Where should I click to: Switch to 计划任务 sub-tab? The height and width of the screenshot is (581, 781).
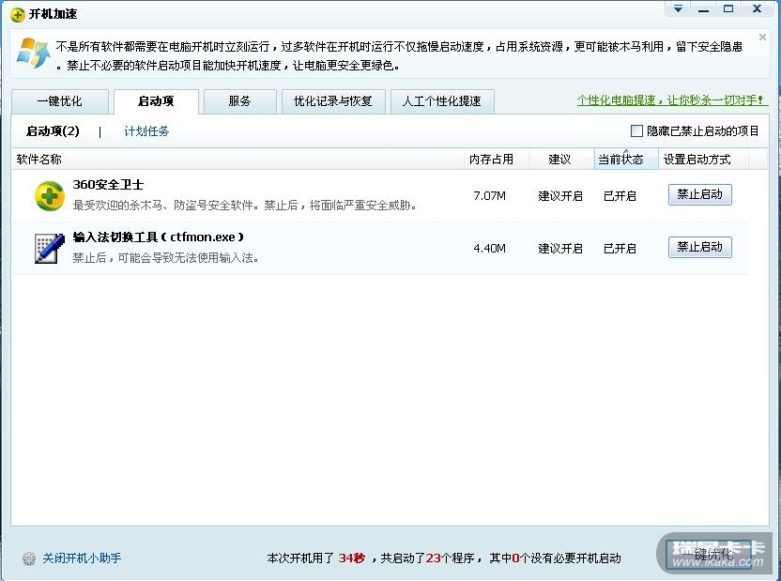146,131
